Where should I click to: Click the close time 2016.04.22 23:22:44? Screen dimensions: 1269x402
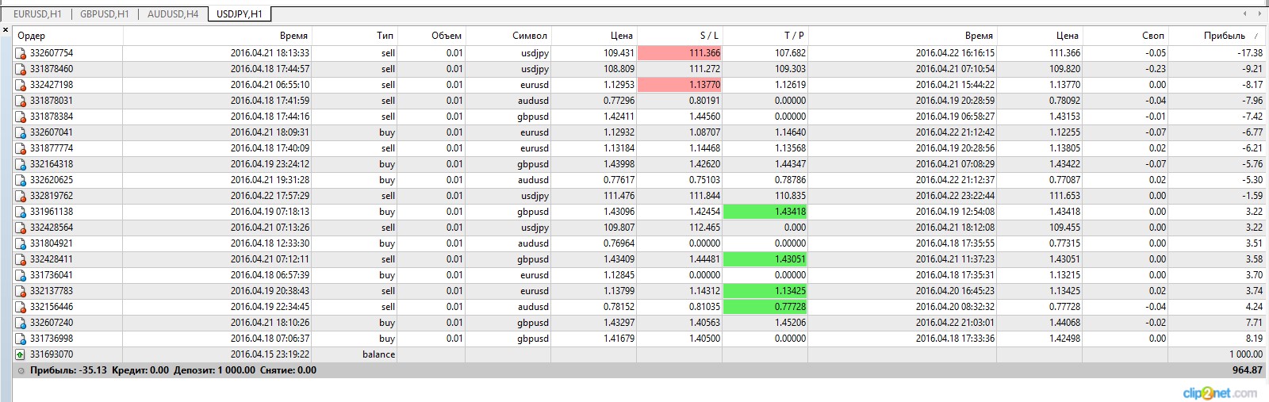pos(955,196)
